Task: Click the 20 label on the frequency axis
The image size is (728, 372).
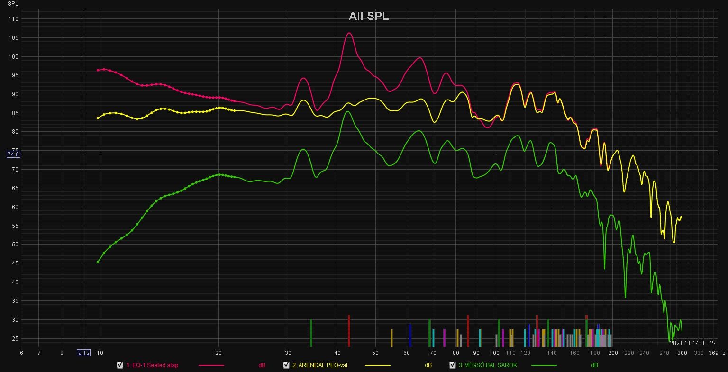Action: coord(218,353)
